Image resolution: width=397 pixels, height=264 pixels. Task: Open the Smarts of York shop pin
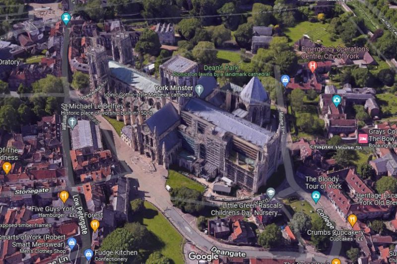click(72, 243)
